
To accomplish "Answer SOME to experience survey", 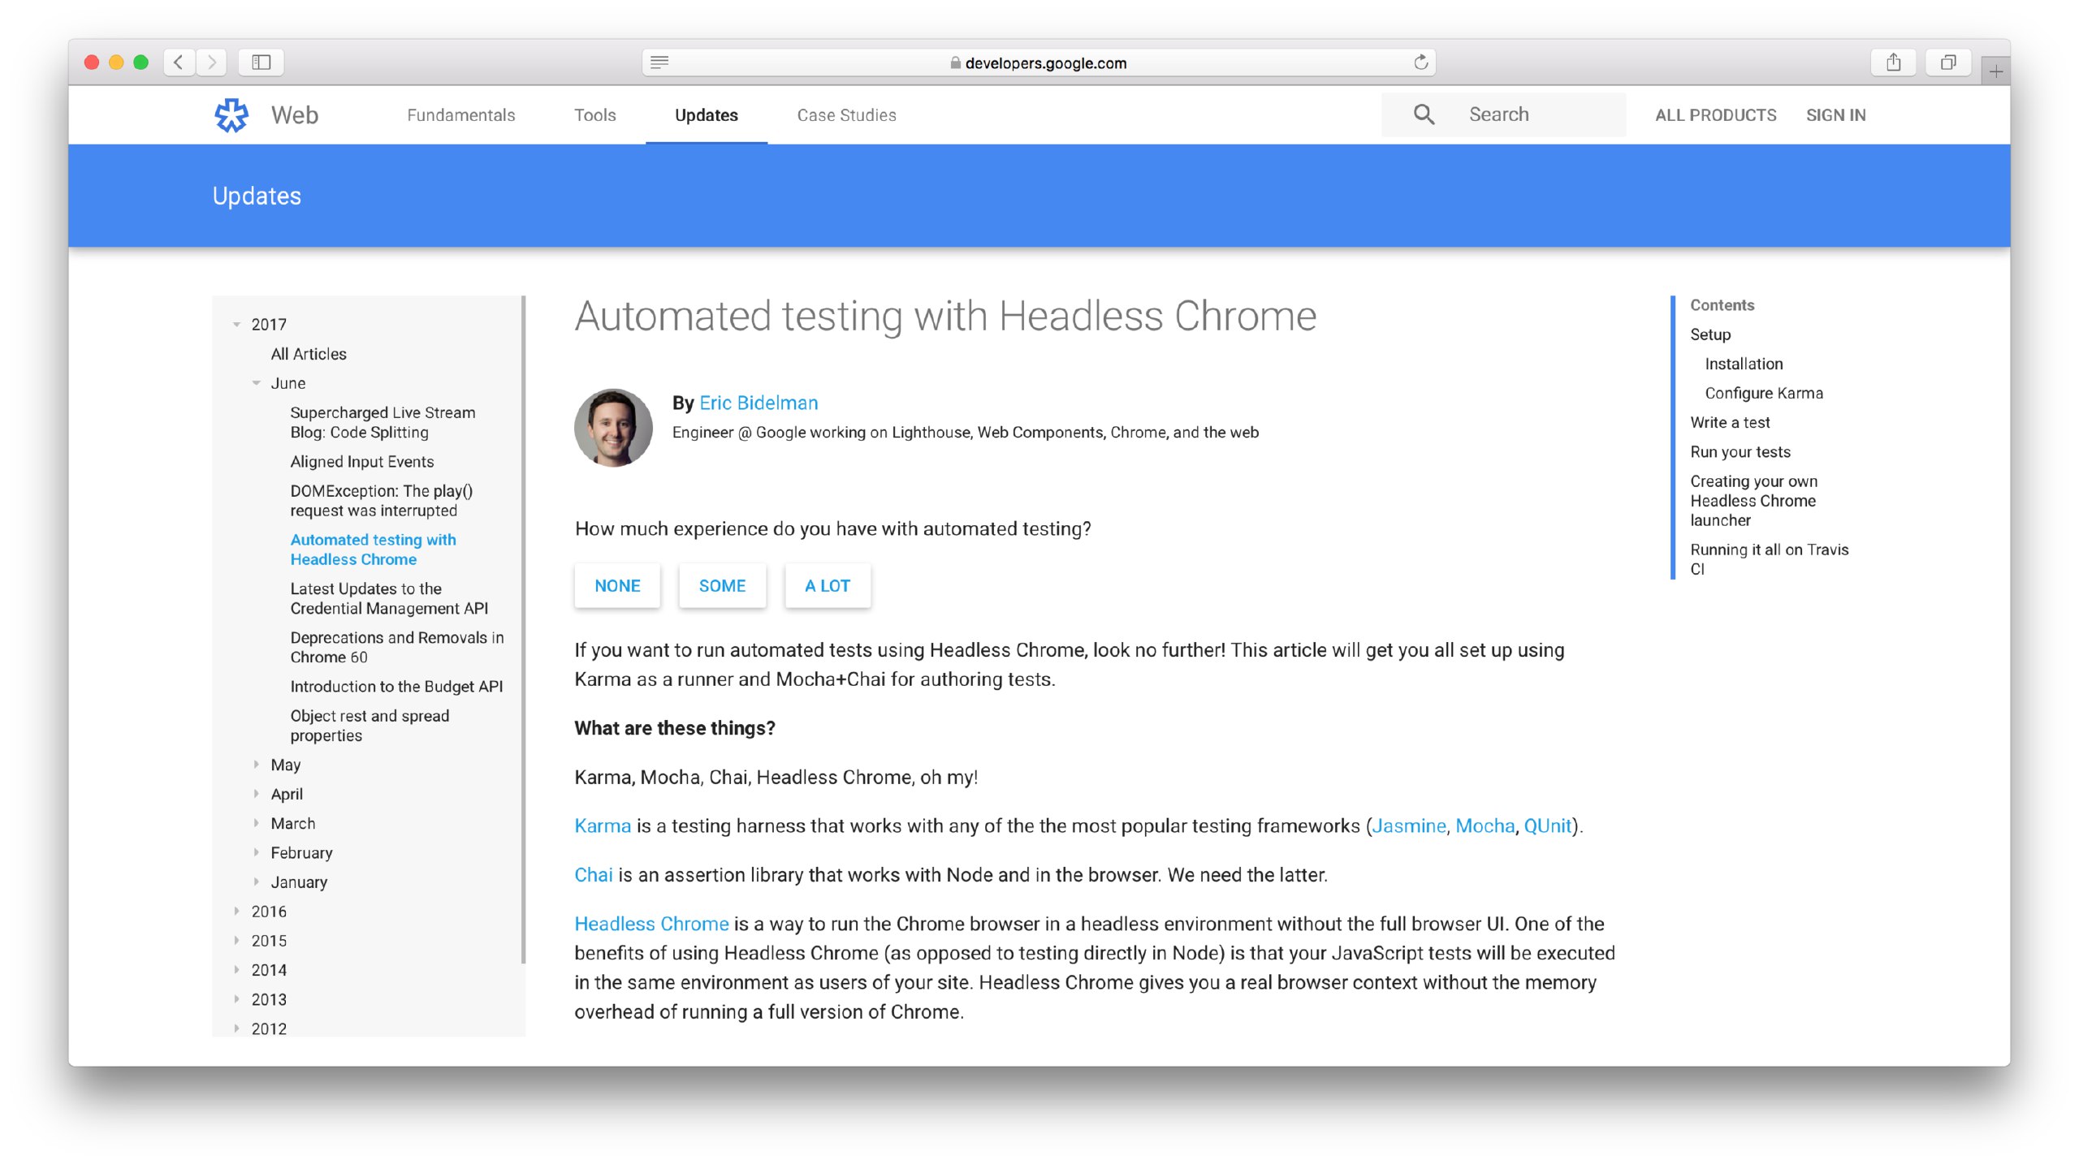I will tap(722, 585).
